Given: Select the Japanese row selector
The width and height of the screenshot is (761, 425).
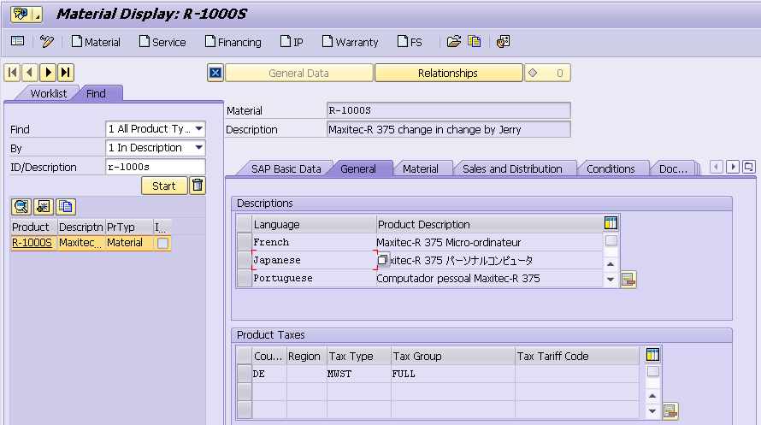Looking at the screenshot, I should coord(245,260).
